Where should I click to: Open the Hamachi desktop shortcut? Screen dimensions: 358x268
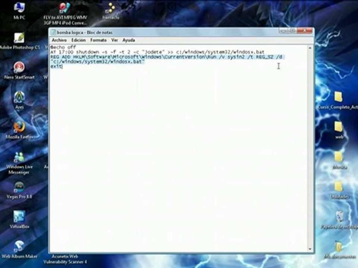110,11
